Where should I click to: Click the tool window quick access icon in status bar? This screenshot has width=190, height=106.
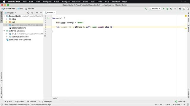[x=2, y=105]
